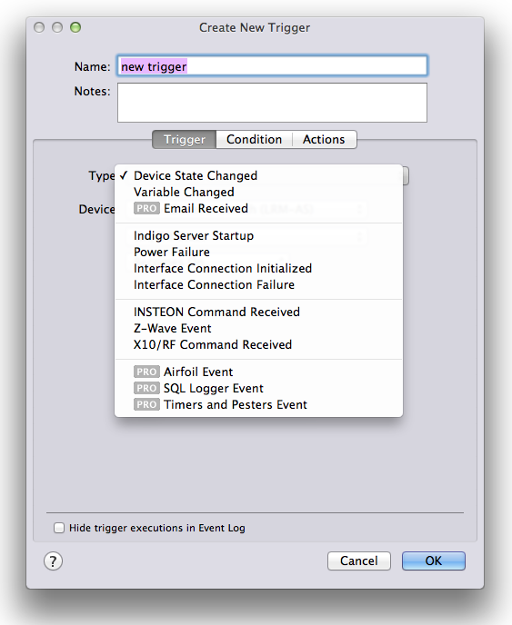This screenshot has width=512, height=625.
Task: Cancel creating the new trigger
Action: [x=358, y=561]
